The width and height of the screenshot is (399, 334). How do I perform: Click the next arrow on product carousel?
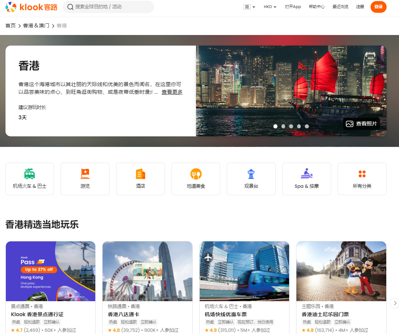pyautogui.click(x=395, y=303)
